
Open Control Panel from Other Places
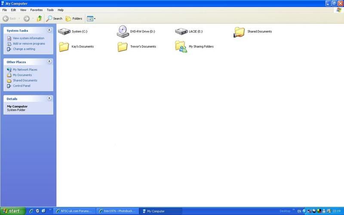click(21, 86)
